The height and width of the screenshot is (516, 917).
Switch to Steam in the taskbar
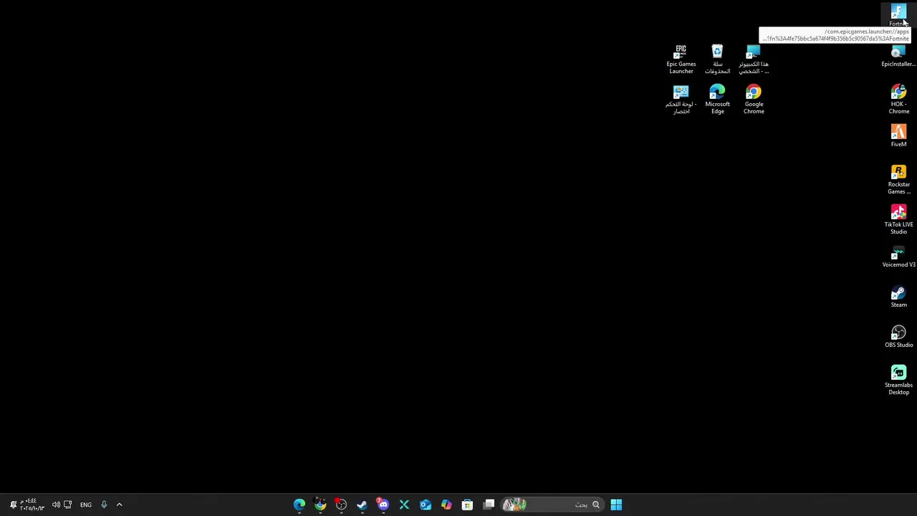click(x=362, y=505)
